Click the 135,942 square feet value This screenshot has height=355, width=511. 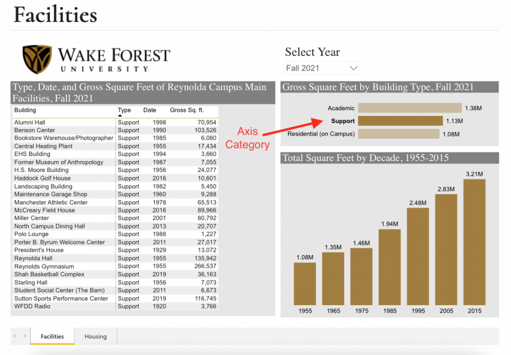pos(205,258)
